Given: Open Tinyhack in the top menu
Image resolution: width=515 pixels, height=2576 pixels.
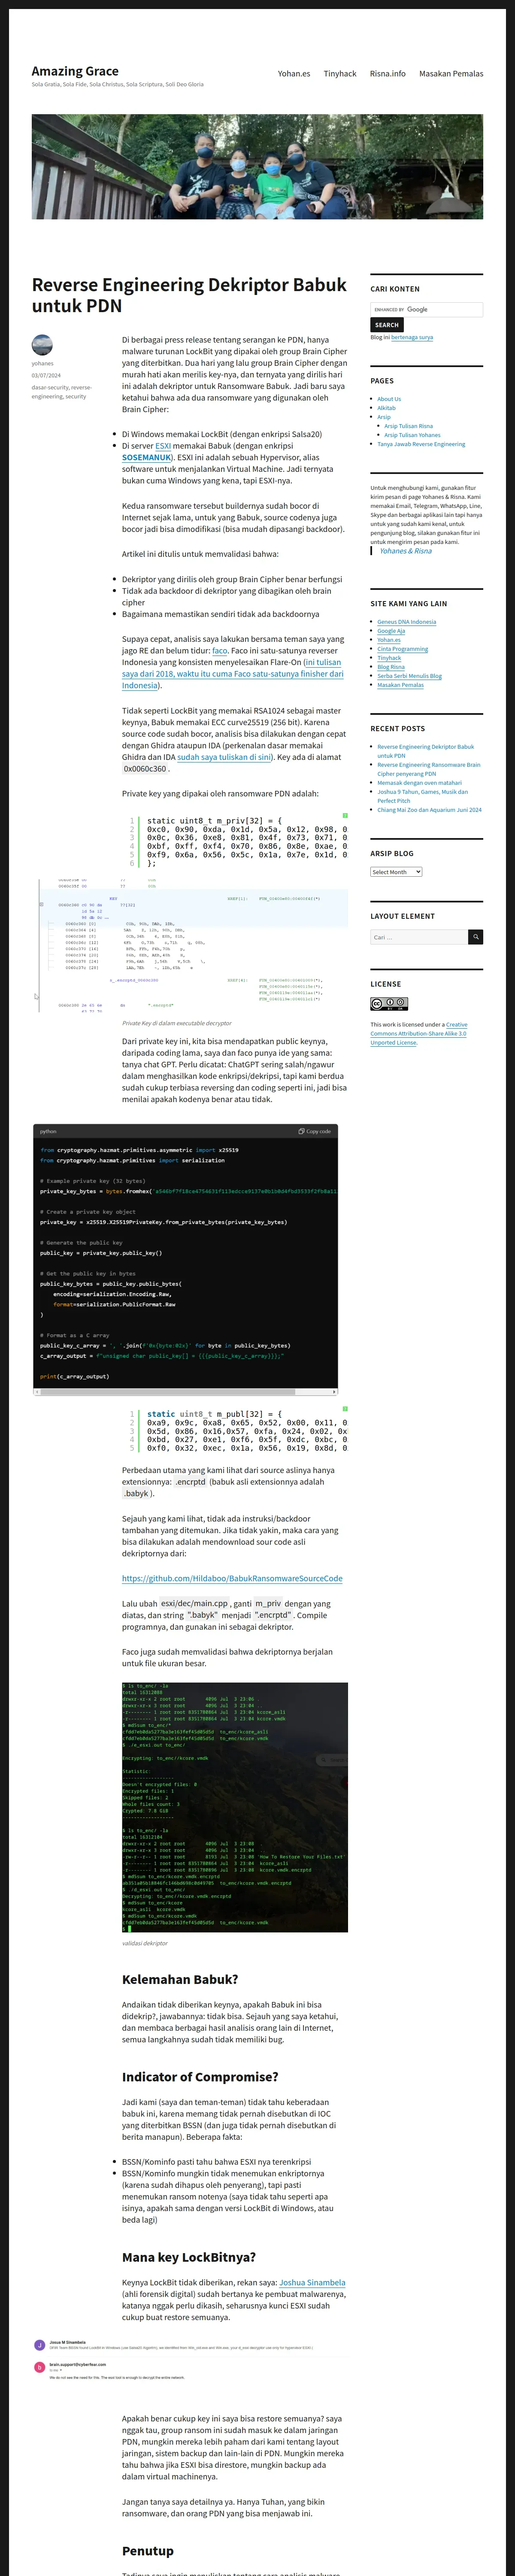Looking at the screenshot, I should 340,74.
